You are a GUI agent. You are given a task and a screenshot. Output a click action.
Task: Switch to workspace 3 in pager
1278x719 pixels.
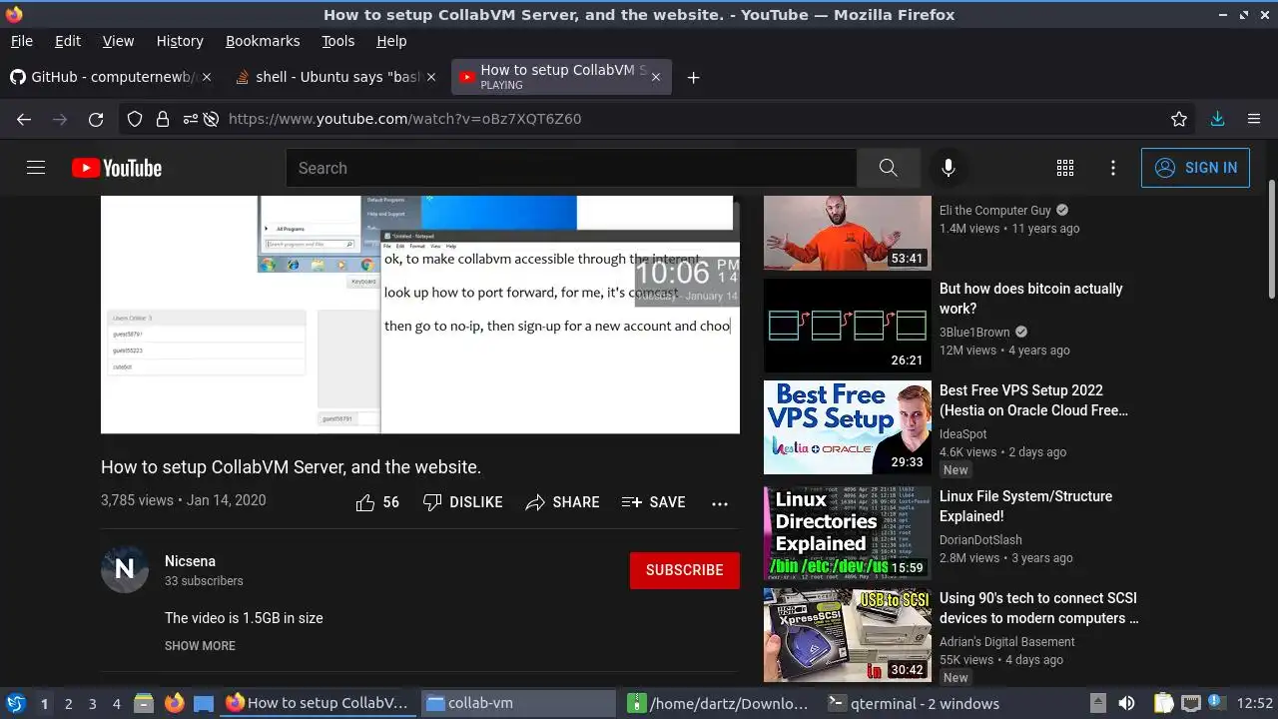92,704
